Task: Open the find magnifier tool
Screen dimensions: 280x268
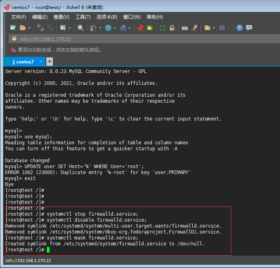Action: tap(81, 28)
